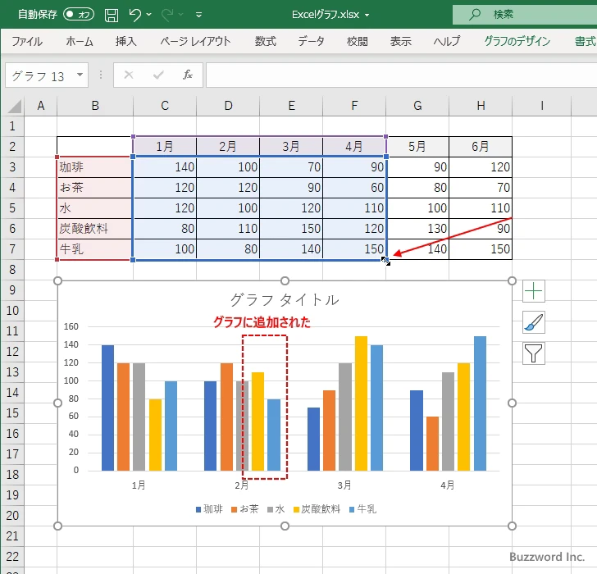Click the formula bar Cancel X icon
597x574 pixels.
click(x=129, y=75)
